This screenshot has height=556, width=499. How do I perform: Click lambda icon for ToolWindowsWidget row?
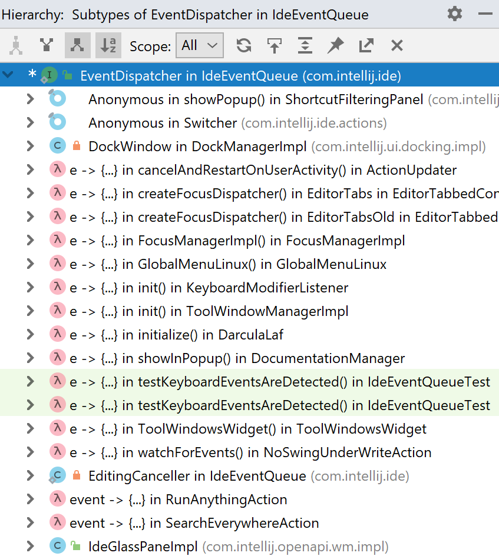tap(58, 428)
